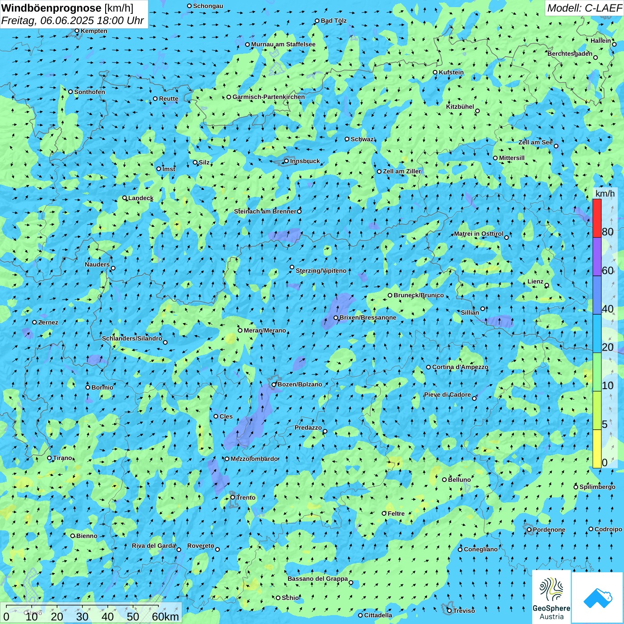Click the Kitzbühel marker circle
The width and height of the screenshot is (624, 624).
477,111
